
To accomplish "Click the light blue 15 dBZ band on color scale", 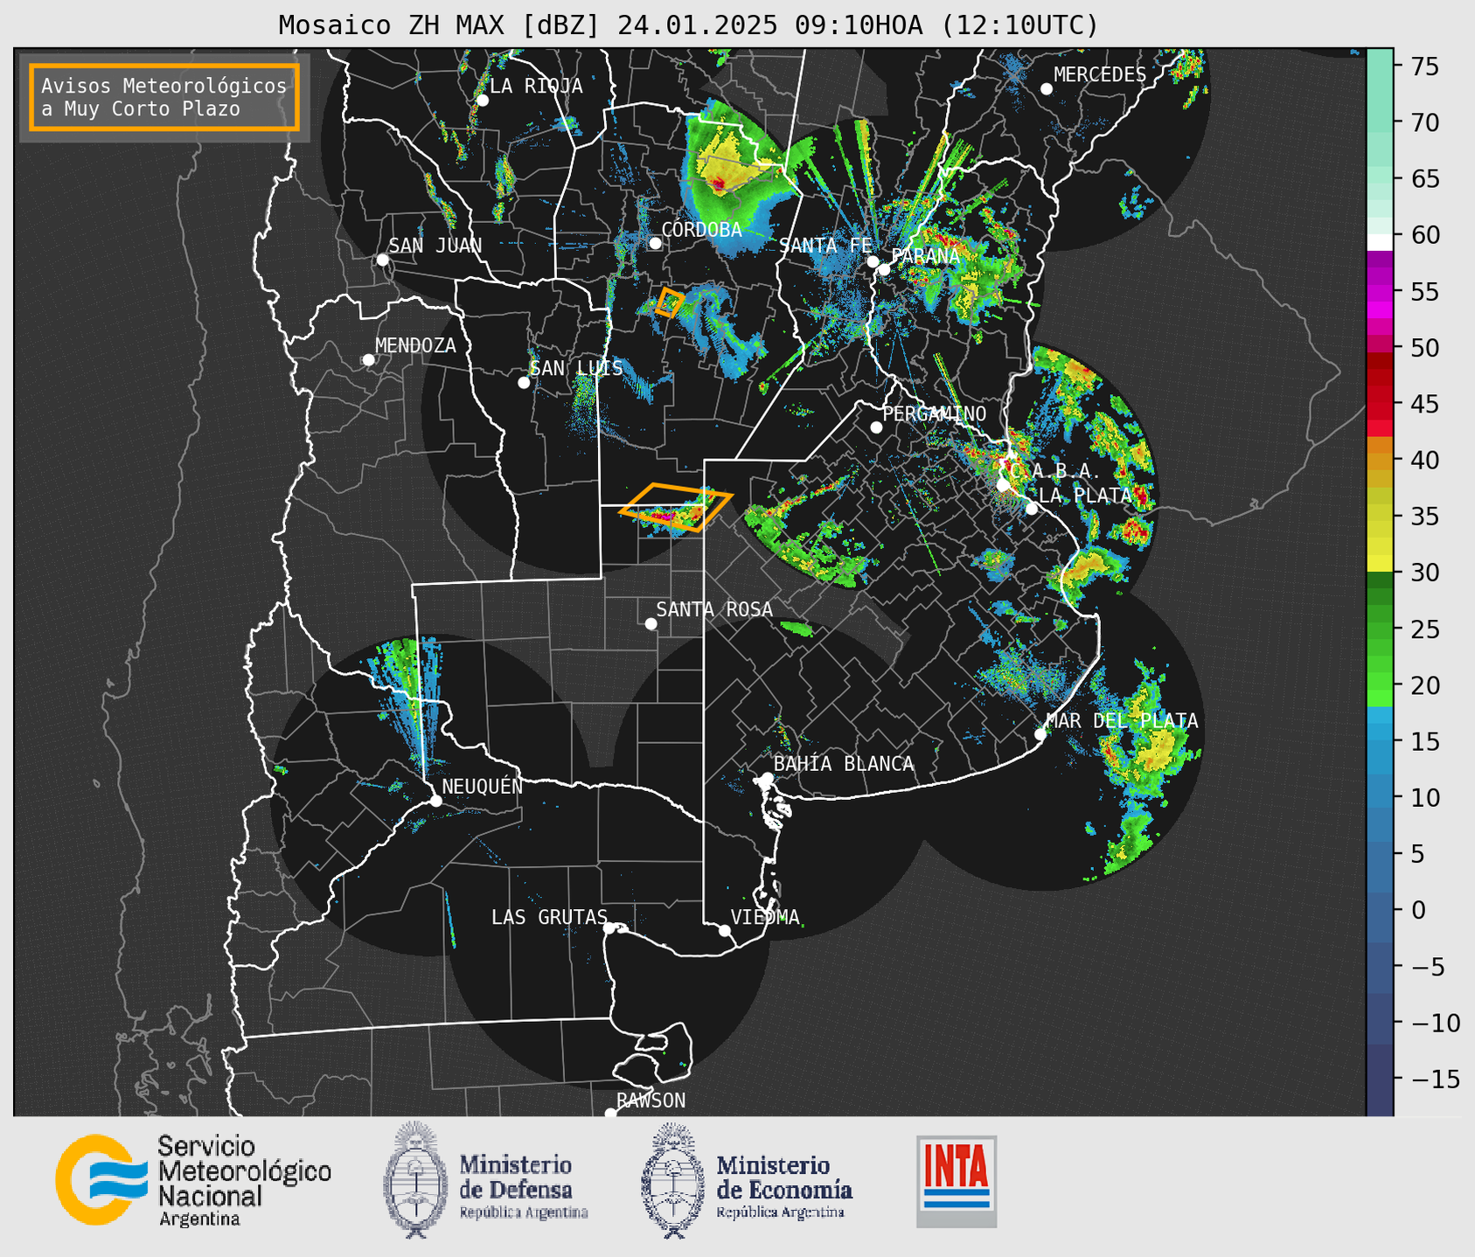I will tap(1380, 741).
